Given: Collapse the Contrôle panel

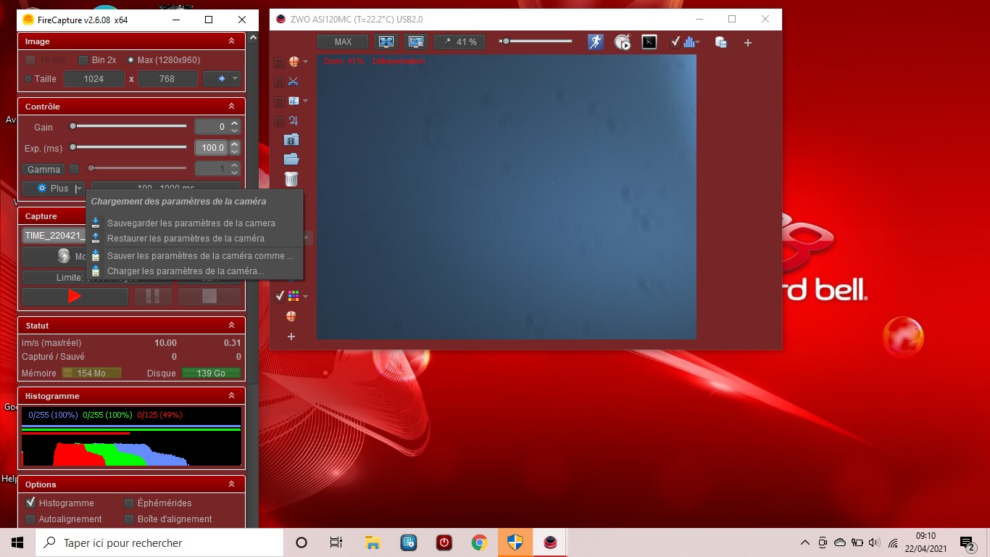Looking at the screenshot, I should point(231,107).
